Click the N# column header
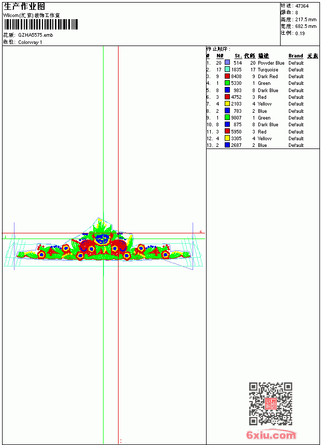 tap(220, 56)
